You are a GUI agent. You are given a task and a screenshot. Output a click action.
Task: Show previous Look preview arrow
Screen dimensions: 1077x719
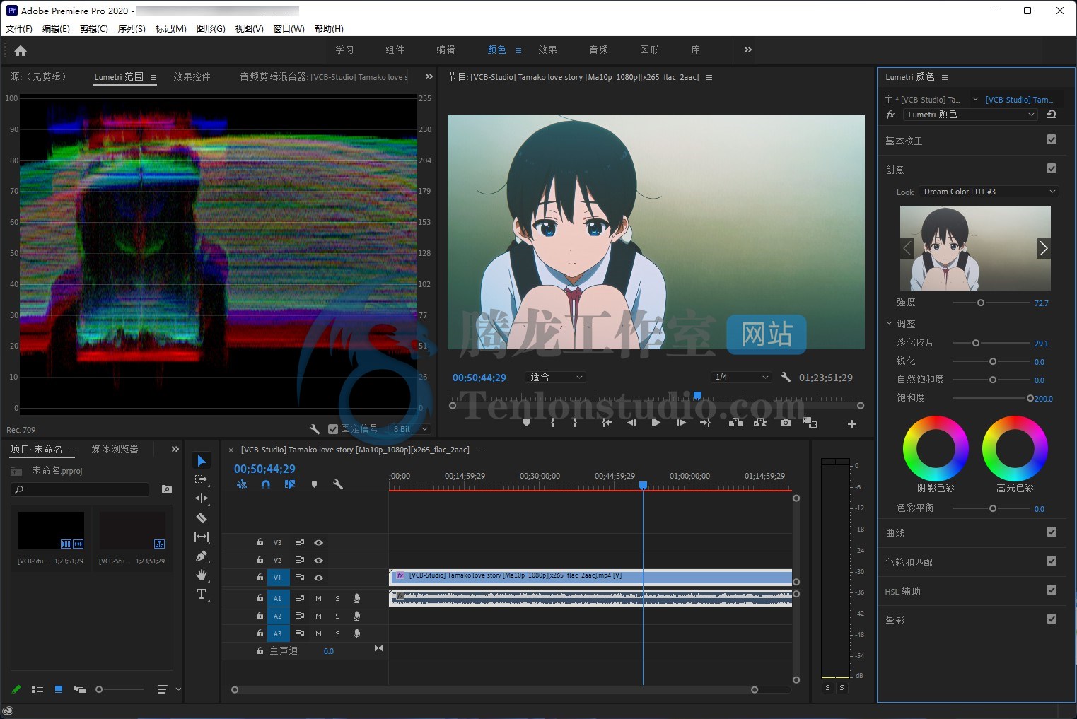tap(907, 248)
